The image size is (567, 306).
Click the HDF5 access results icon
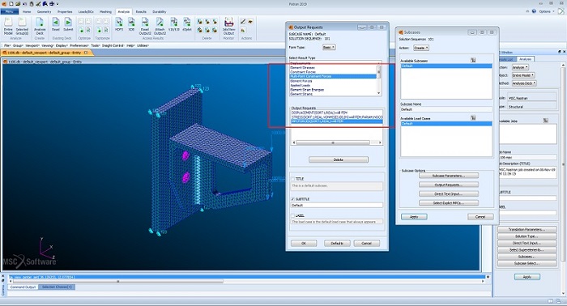click(119, 24)
